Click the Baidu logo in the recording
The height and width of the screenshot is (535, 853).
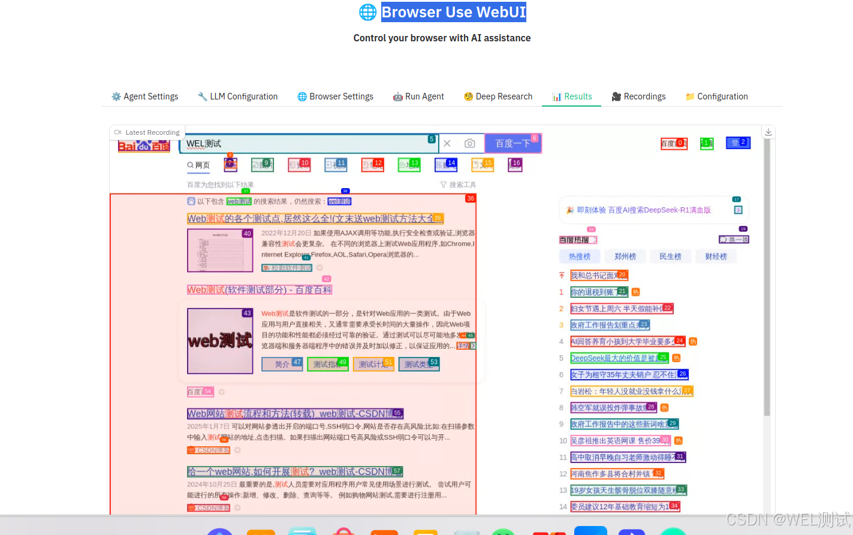click(x=144, y=146)
